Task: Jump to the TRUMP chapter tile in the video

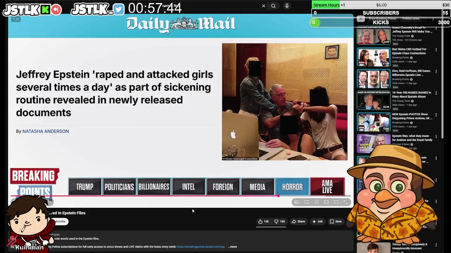Action: click(85, 187)
